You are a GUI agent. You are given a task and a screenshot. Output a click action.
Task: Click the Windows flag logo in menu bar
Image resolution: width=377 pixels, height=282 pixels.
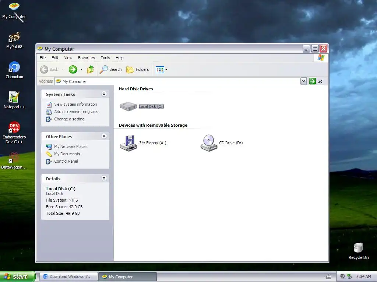(321, 58)
